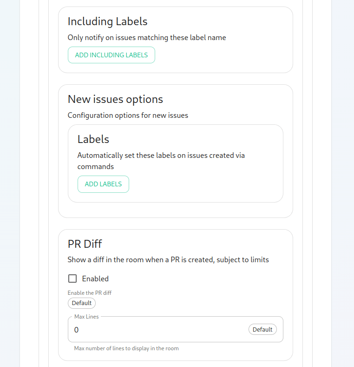Click the 'Enable the PR diff' helper text

(90, 293)
